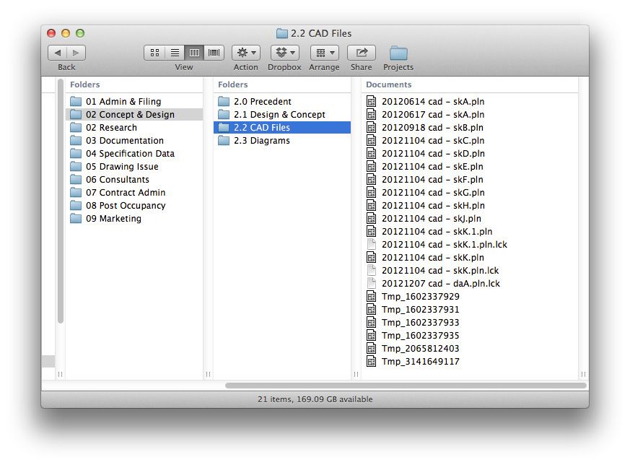The width and height of the screenshot is (630, 465).
Task: Click the folder icon in window title
Action: click(x=282, y=33)
